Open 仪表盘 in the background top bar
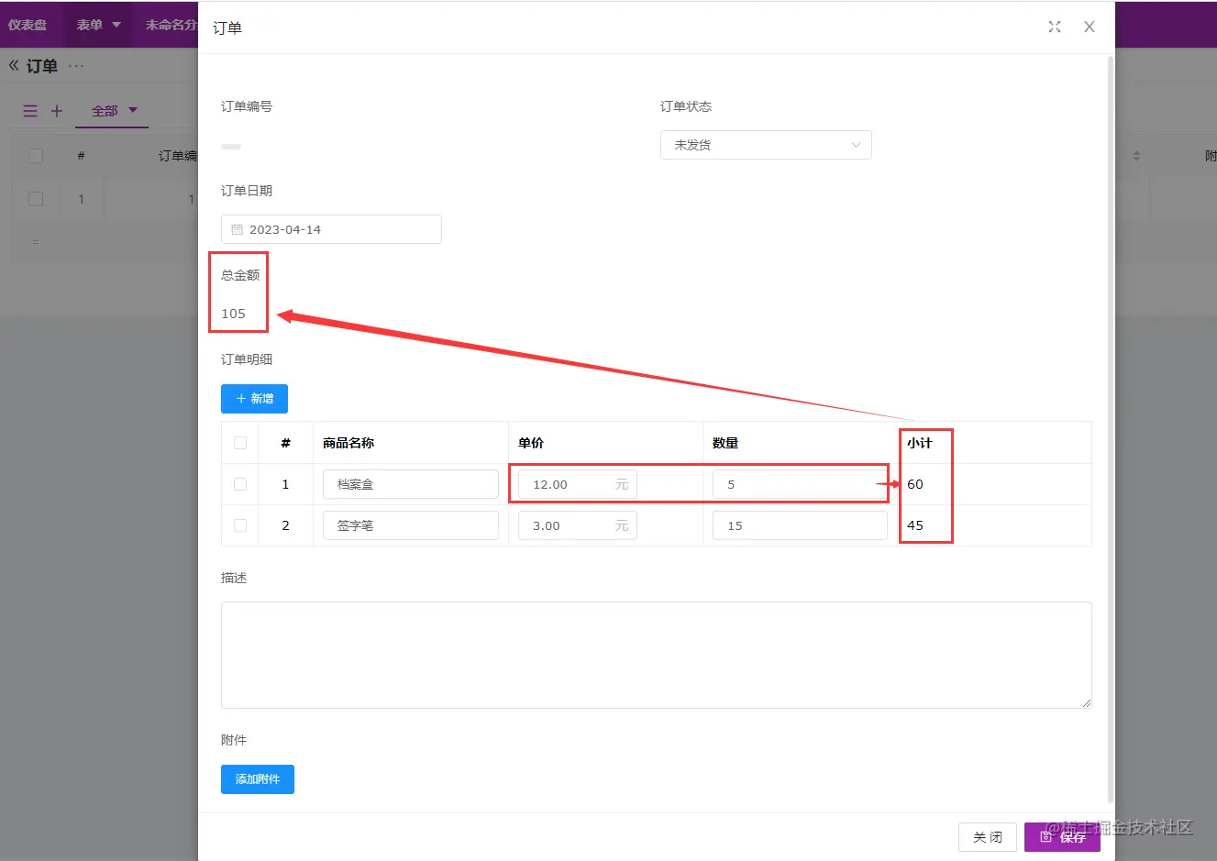 click(x=28, y=25)
